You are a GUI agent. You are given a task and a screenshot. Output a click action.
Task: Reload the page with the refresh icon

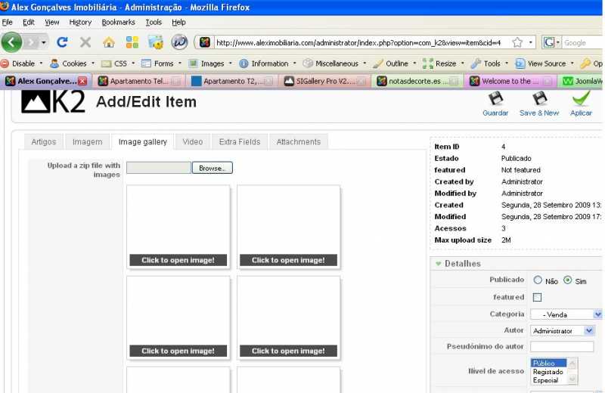tap(62, 42)
